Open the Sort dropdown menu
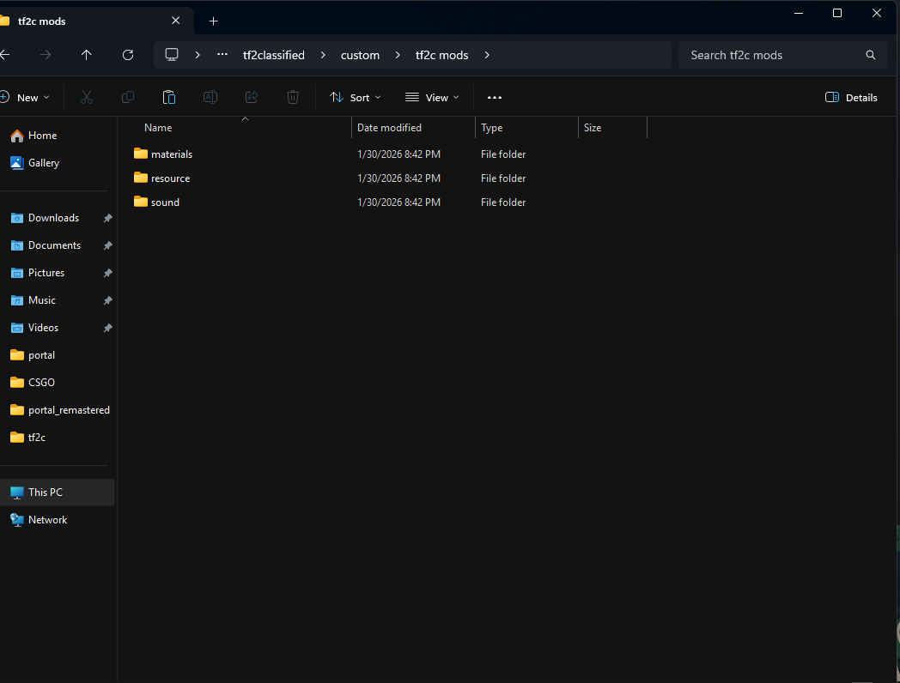This screenshot has width=900, height=683. click(356, 98)
